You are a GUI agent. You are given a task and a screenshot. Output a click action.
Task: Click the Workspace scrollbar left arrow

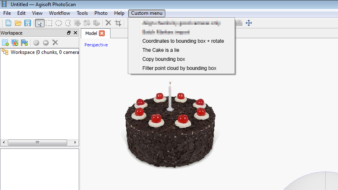(4, 142)
